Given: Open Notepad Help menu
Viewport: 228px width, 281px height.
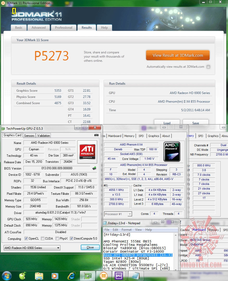Looking at the screenshot, I should [149, 230].
